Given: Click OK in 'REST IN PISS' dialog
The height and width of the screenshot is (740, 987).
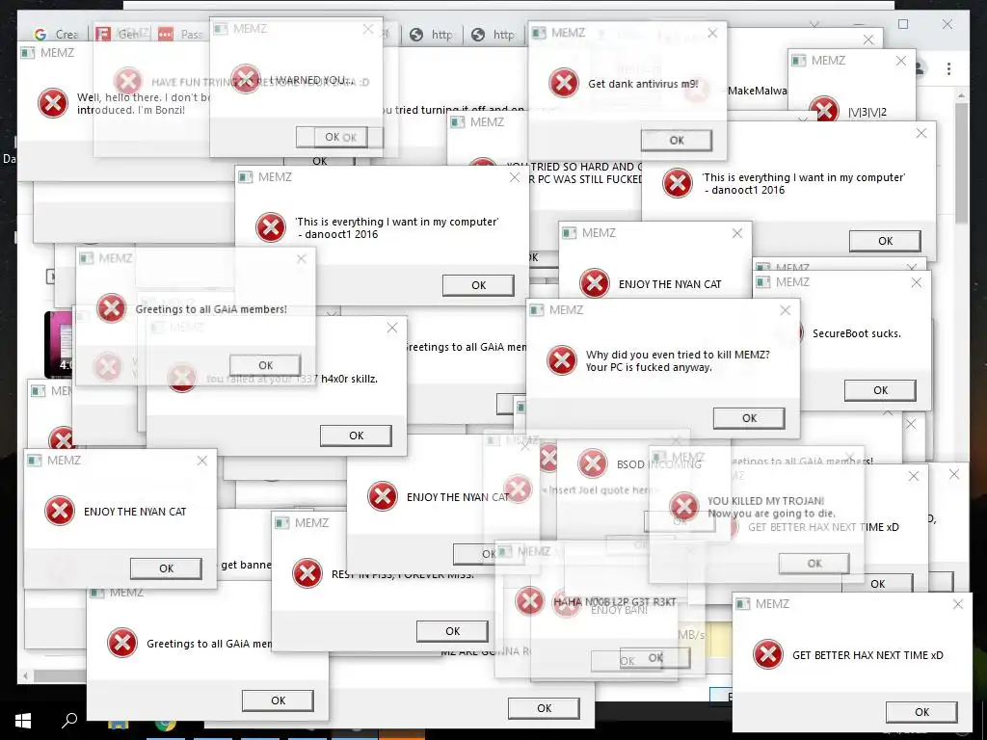Looking at the screenshot, I should click(453, 631).
